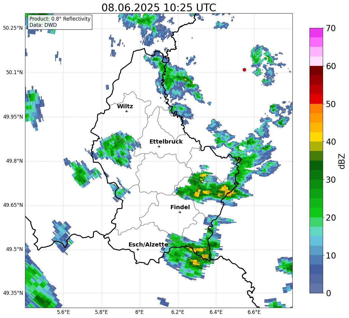
Task: Click the orange colorbar segment near 50
Action: pos(316,109)
